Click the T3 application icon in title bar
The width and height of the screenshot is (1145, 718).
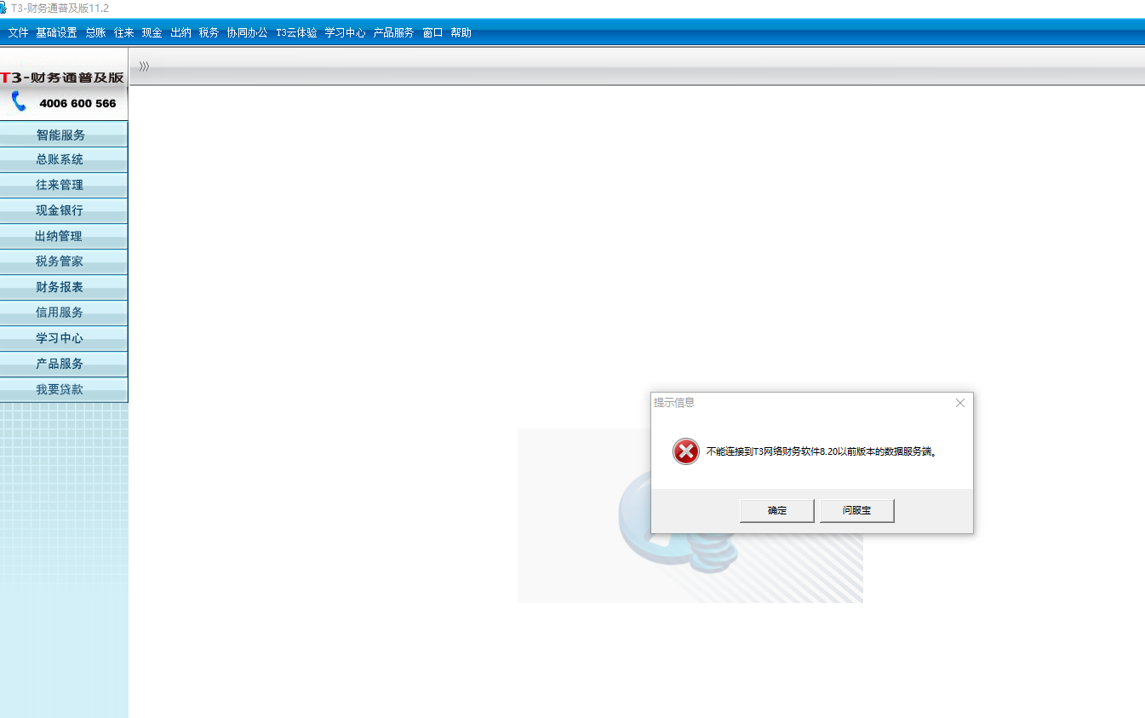pos(3,8)
